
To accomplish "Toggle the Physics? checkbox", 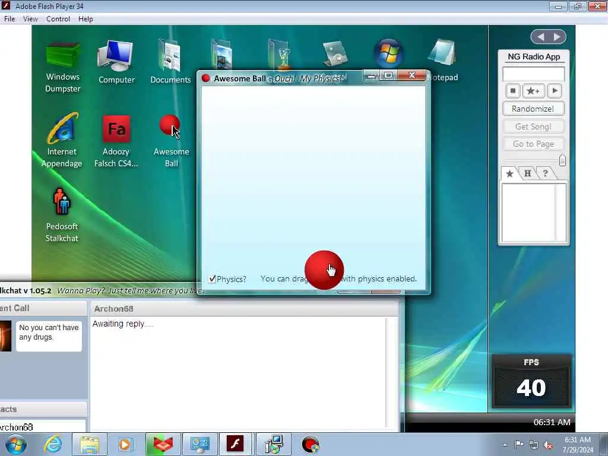I will pyautogui.click(x=212, y=279).
